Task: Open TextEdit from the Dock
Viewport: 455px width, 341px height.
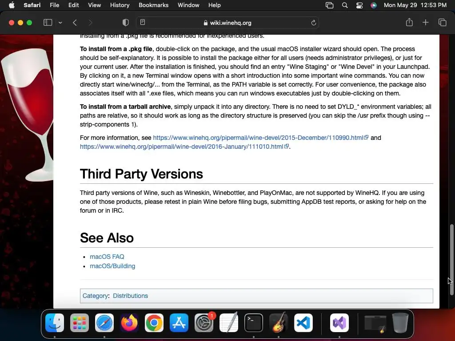Action: pyautogui.click(x=229, y=323)
